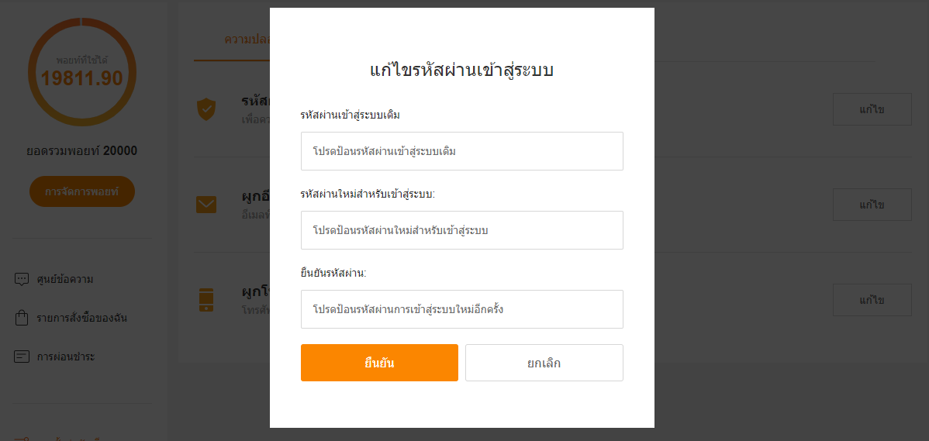Viewport: 929px width, 441px height.
Task: Confirm with the orange ยืนยัน button
Action: click(380, 363)
